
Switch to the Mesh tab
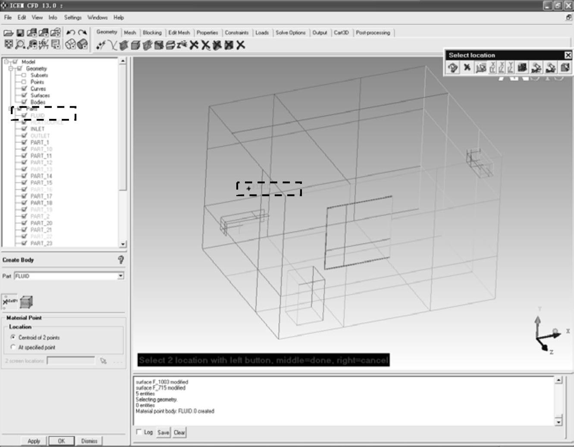click(130, 33)
